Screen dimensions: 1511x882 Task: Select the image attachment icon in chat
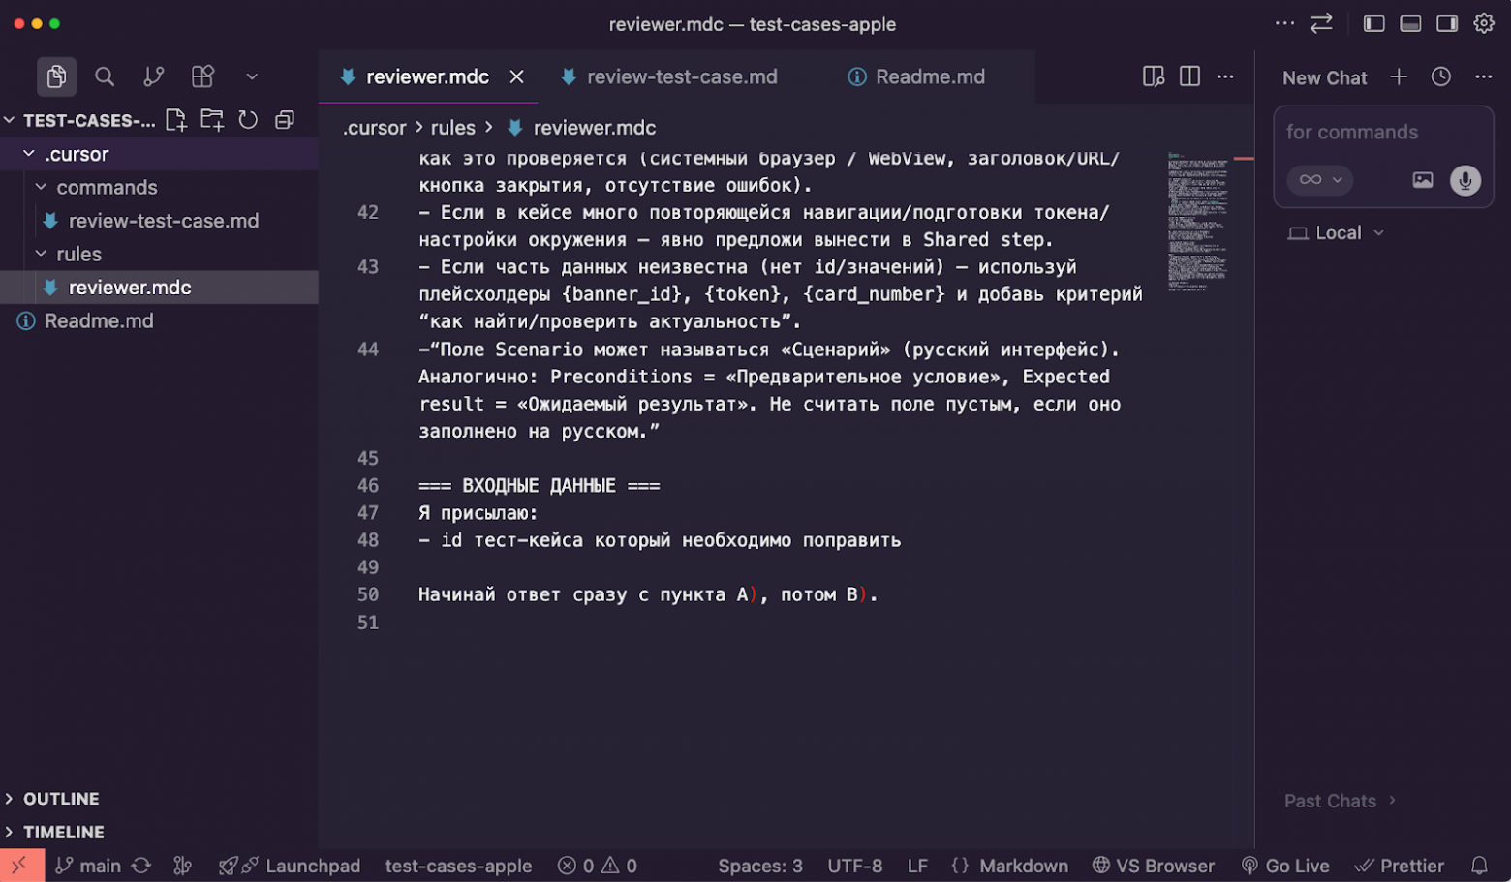(1421, 180)
